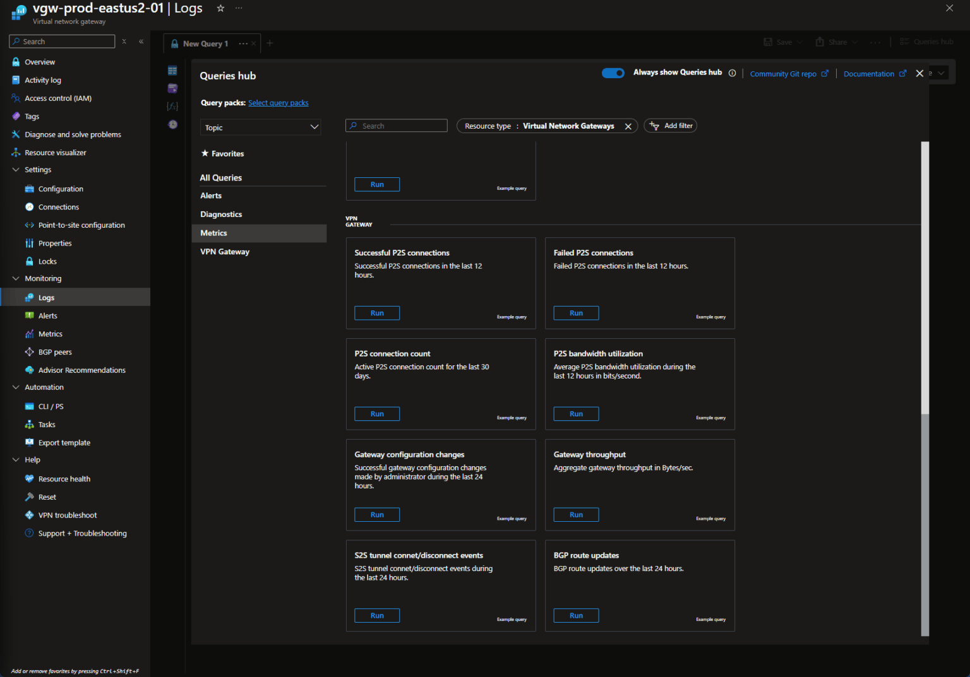Remove the Virtual Network Gateways filter
Image resolution: width=970 pixels, height=677 pixels.
pyautogui.click(x=628, y=126)
